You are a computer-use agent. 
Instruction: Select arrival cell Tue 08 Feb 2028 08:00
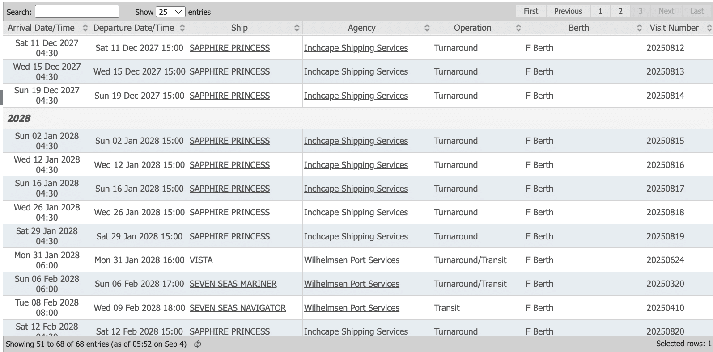click(x=47, y=308)
